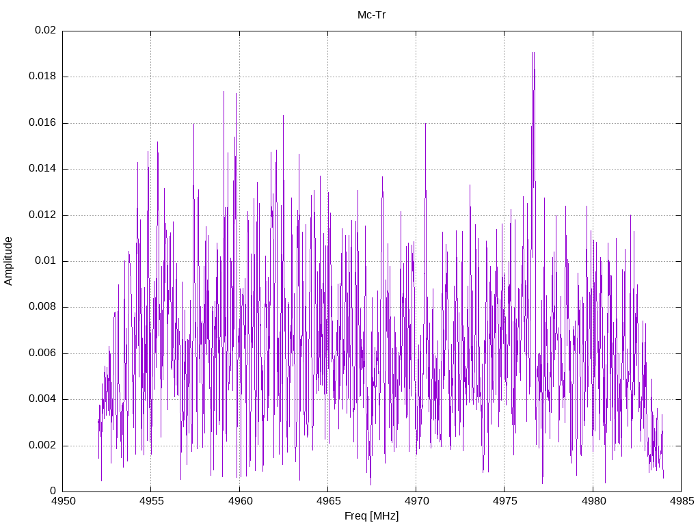Click the y-axis tick label 0.006
Viewport: 700px width, 525px height.
click(43, 353)
